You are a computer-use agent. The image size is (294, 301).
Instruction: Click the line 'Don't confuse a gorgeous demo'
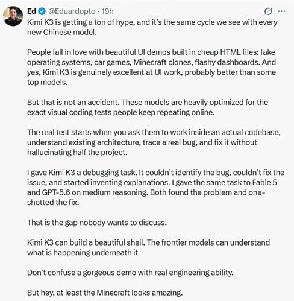pyautogui.click(x=130, y=273)
